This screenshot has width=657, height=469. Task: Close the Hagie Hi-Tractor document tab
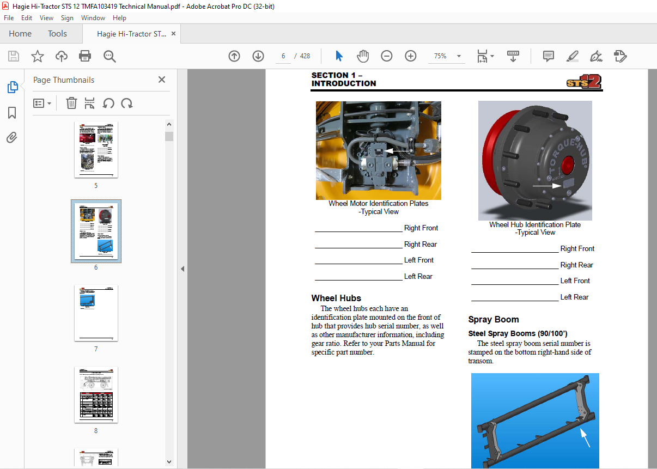tap(174, 34)
